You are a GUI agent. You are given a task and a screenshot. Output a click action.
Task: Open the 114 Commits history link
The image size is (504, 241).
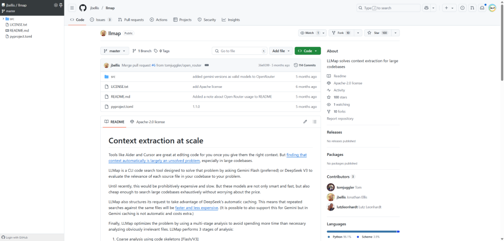point(305,66)
